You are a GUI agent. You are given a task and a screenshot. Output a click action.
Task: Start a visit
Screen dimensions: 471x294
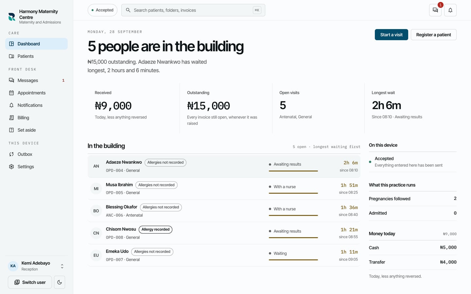pos(392,35)
